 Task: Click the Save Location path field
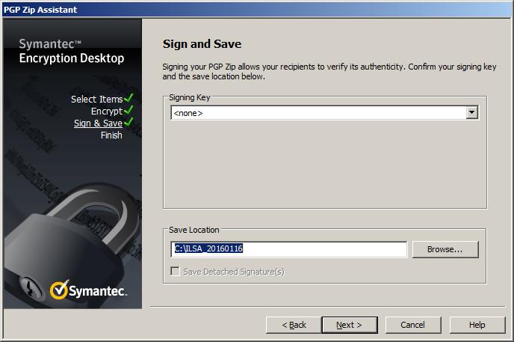point(289,249)
